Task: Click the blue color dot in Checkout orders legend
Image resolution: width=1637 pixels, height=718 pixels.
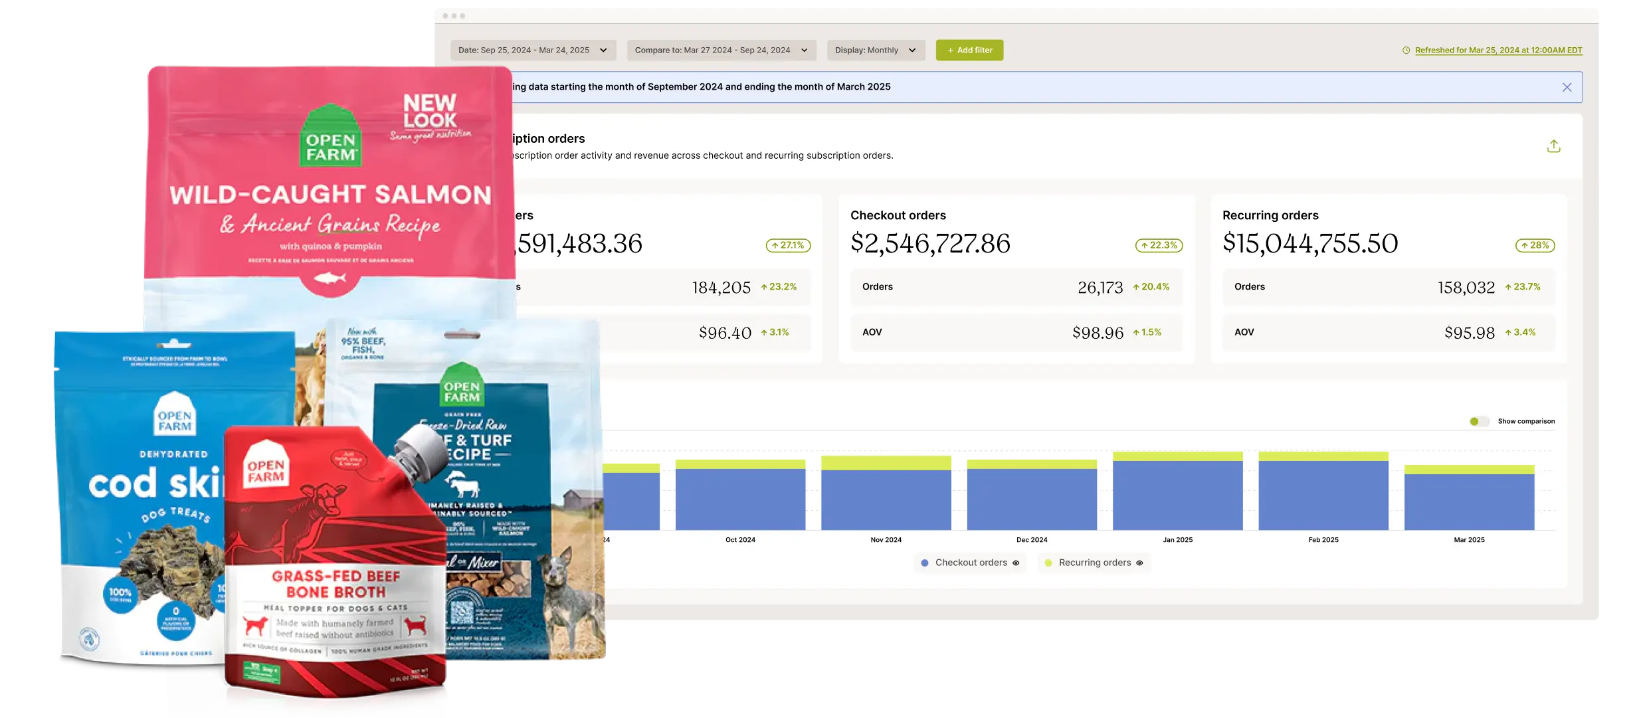Action: [925, 563]
